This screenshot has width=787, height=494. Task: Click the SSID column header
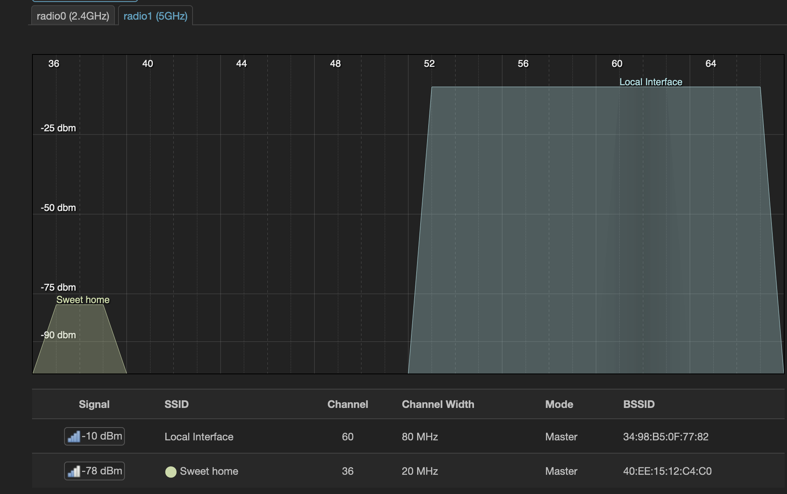(x=177, y=404)
